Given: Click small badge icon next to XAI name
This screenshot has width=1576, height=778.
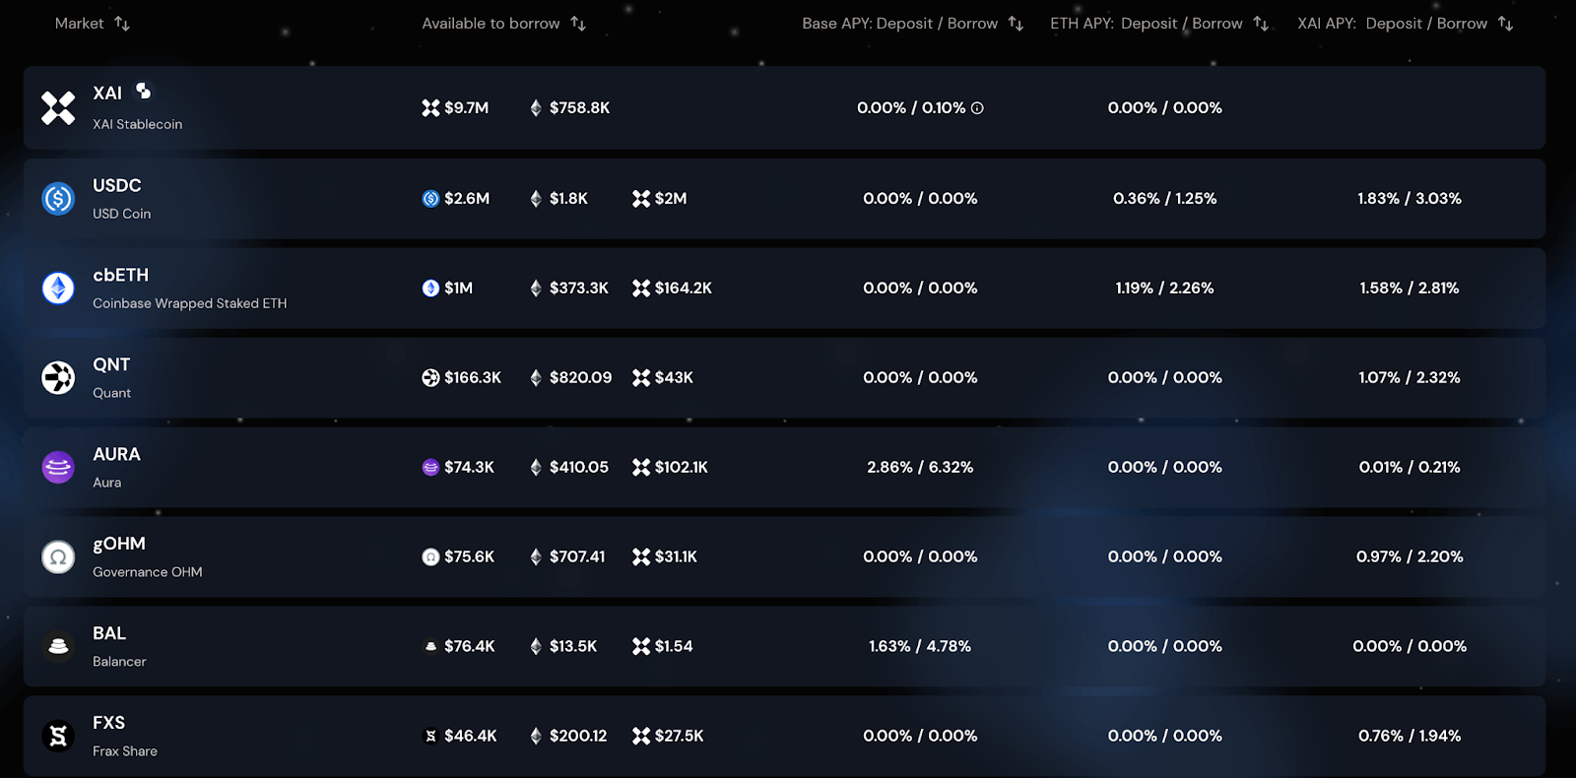Looking at the screenshot, I should coord(144,91).
